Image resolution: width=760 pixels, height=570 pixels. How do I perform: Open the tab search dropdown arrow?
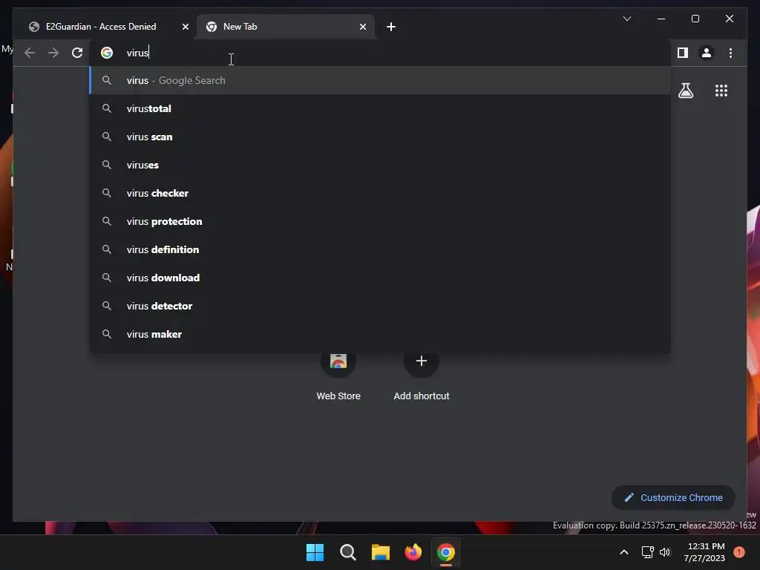pos(626,19)
